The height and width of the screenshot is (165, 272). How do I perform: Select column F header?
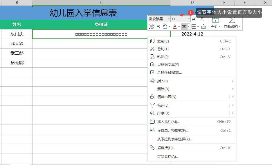(245, 3)
